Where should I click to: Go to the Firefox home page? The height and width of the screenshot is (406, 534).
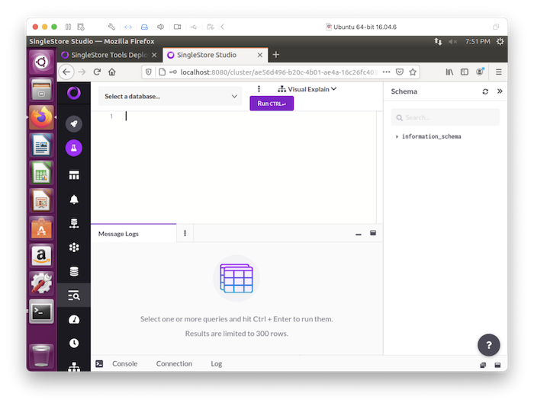[112, 72]
